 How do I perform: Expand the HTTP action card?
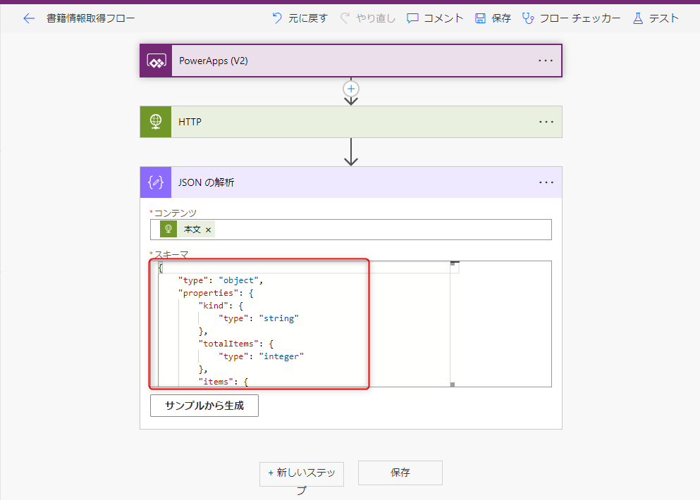pyautogui.click(x=351, y=122)
